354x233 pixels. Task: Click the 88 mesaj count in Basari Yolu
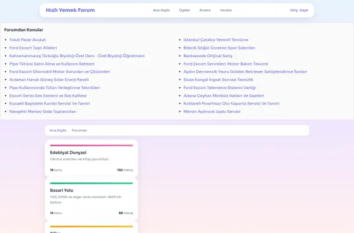[x=126, y=213]
